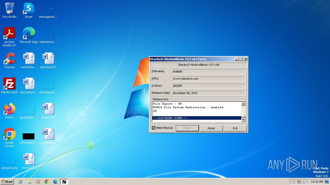Open the Start menu
Image resolution: width=330 pixels, height=185 pixels.
pos(7,182)
